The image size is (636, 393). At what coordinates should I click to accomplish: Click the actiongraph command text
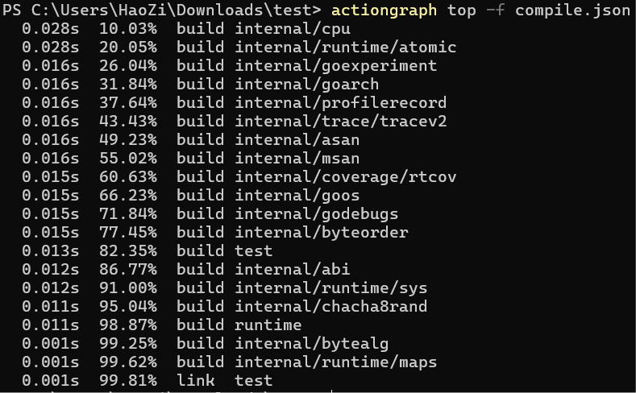[384, 10]
